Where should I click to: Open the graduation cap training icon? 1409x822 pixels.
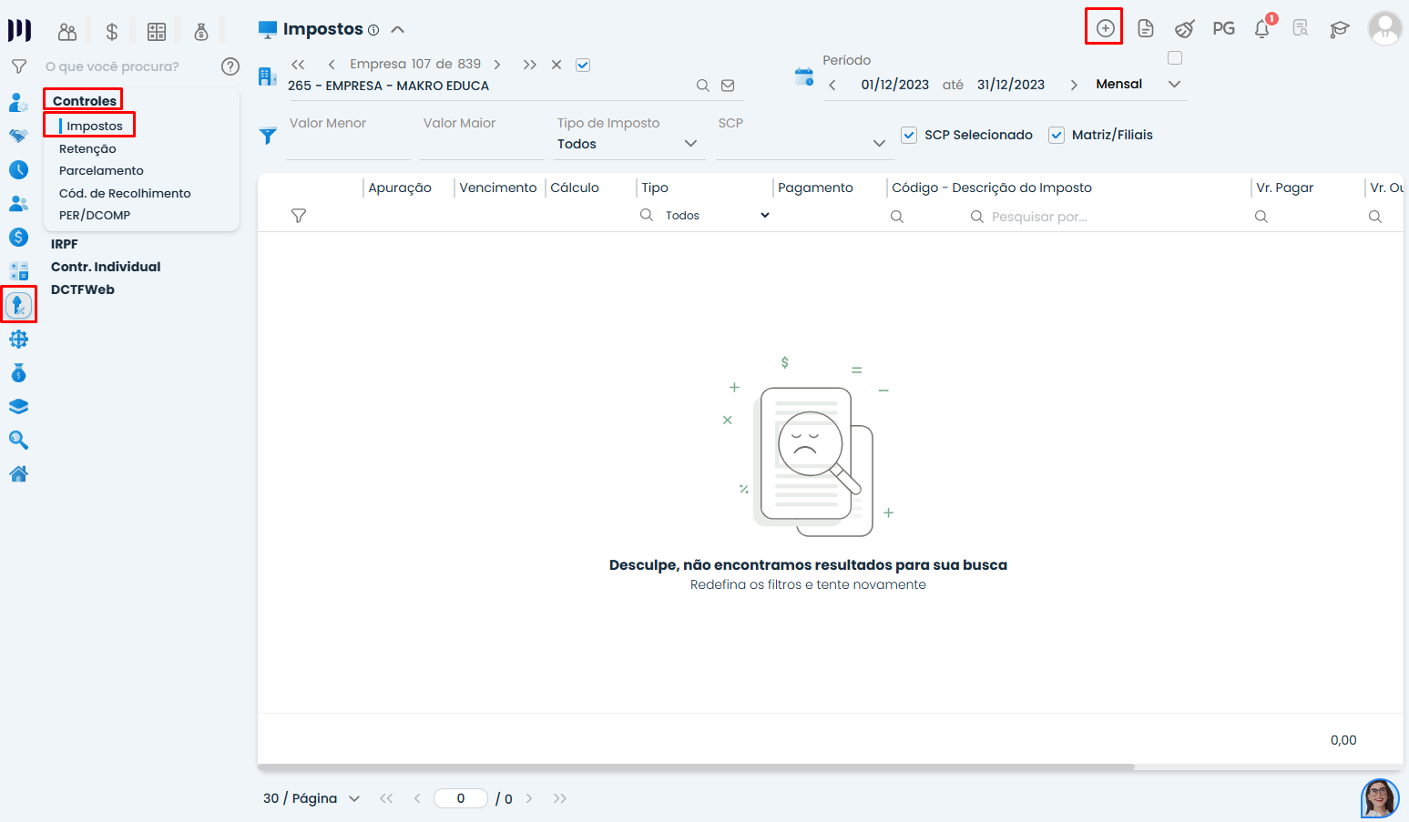[1339, 29]
